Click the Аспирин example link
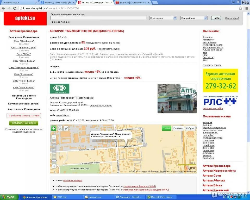This screenshot has width=250, height=200. 65,22
